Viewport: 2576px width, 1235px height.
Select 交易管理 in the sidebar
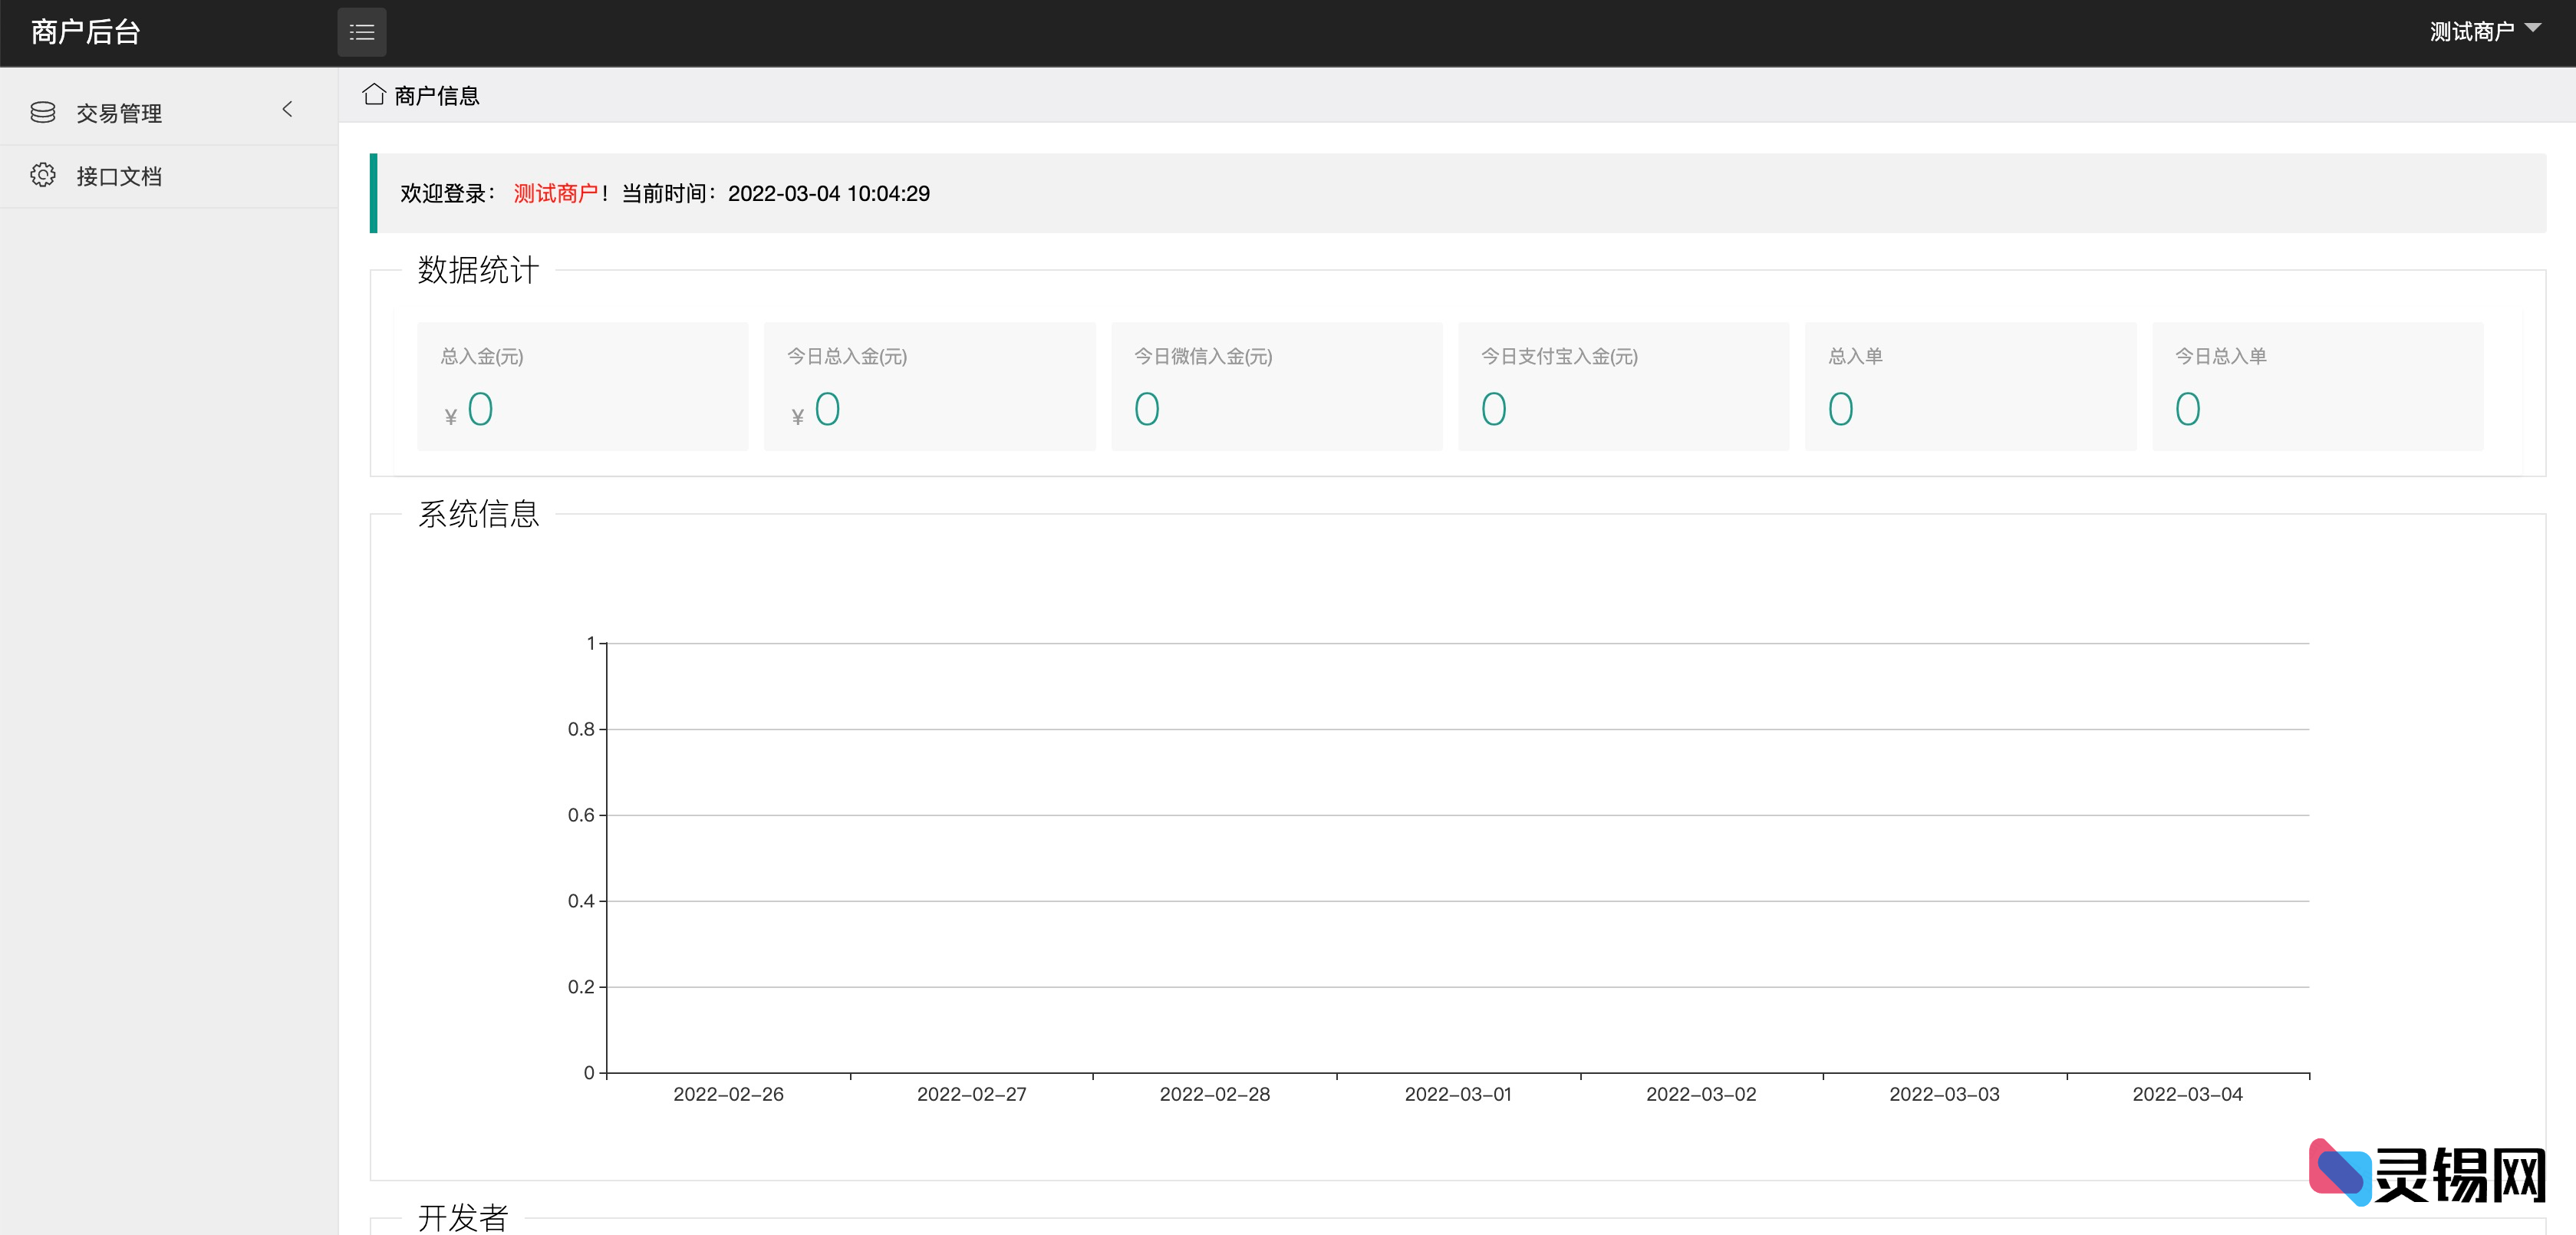[x=119, y=113]
